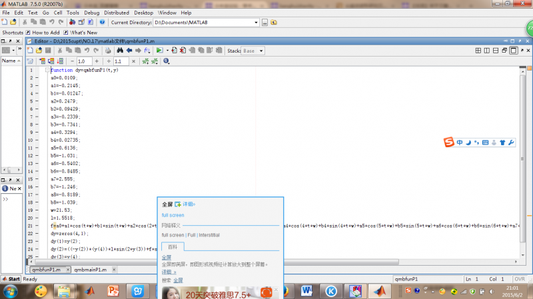533x299 pixels.
Task: Select the 百科 tab in the popup
Action: pyautogui.click(x=173, y=246)
